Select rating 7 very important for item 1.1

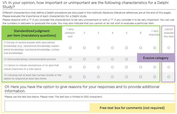tap(155, 48)
